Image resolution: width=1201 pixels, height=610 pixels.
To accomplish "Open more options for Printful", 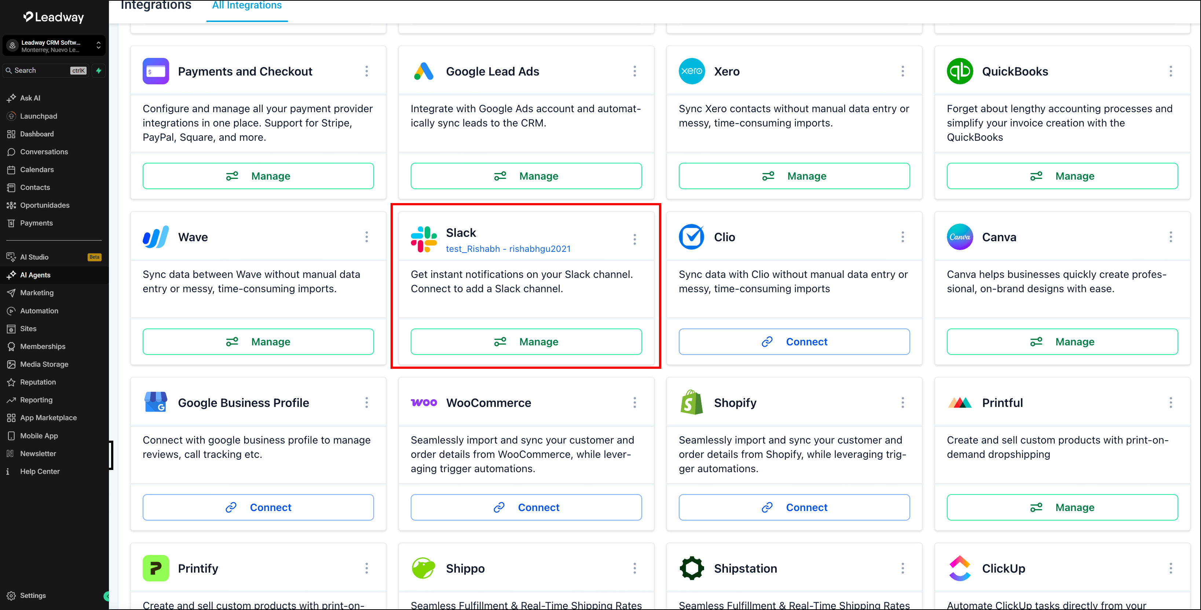I will pyautogui.click(x=1171, y=403).
